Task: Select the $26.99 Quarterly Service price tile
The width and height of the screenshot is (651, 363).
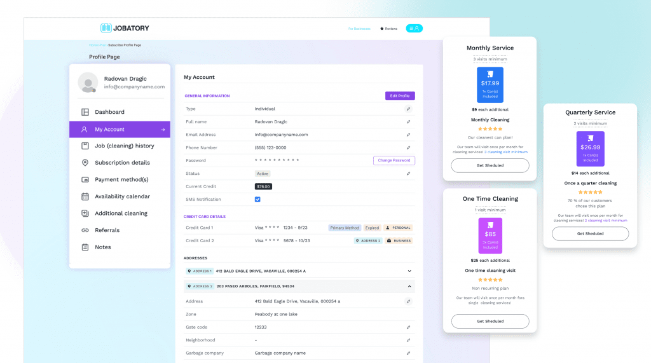Action: point(590,149)
